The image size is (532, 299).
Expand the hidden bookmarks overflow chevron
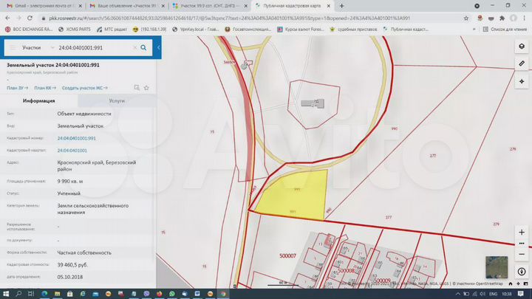coord(474,30)
